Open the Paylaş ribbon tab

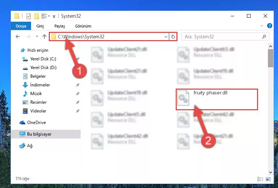tap(60, 26)
